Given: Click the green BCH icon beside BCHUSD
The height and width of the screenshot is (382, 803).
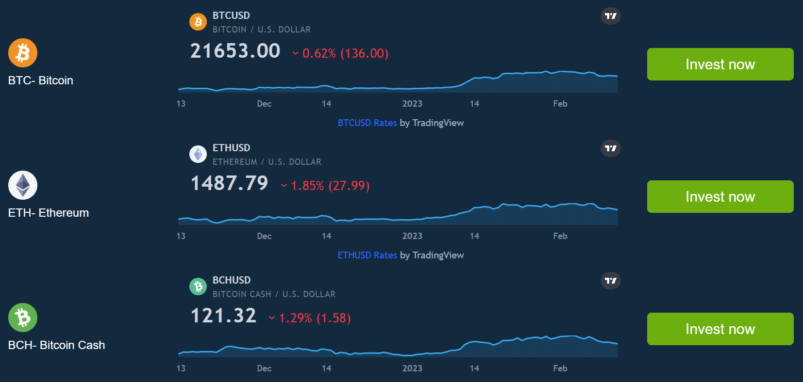Looking at the screenshot, I should pyautogui.click(x=198, y=286).
